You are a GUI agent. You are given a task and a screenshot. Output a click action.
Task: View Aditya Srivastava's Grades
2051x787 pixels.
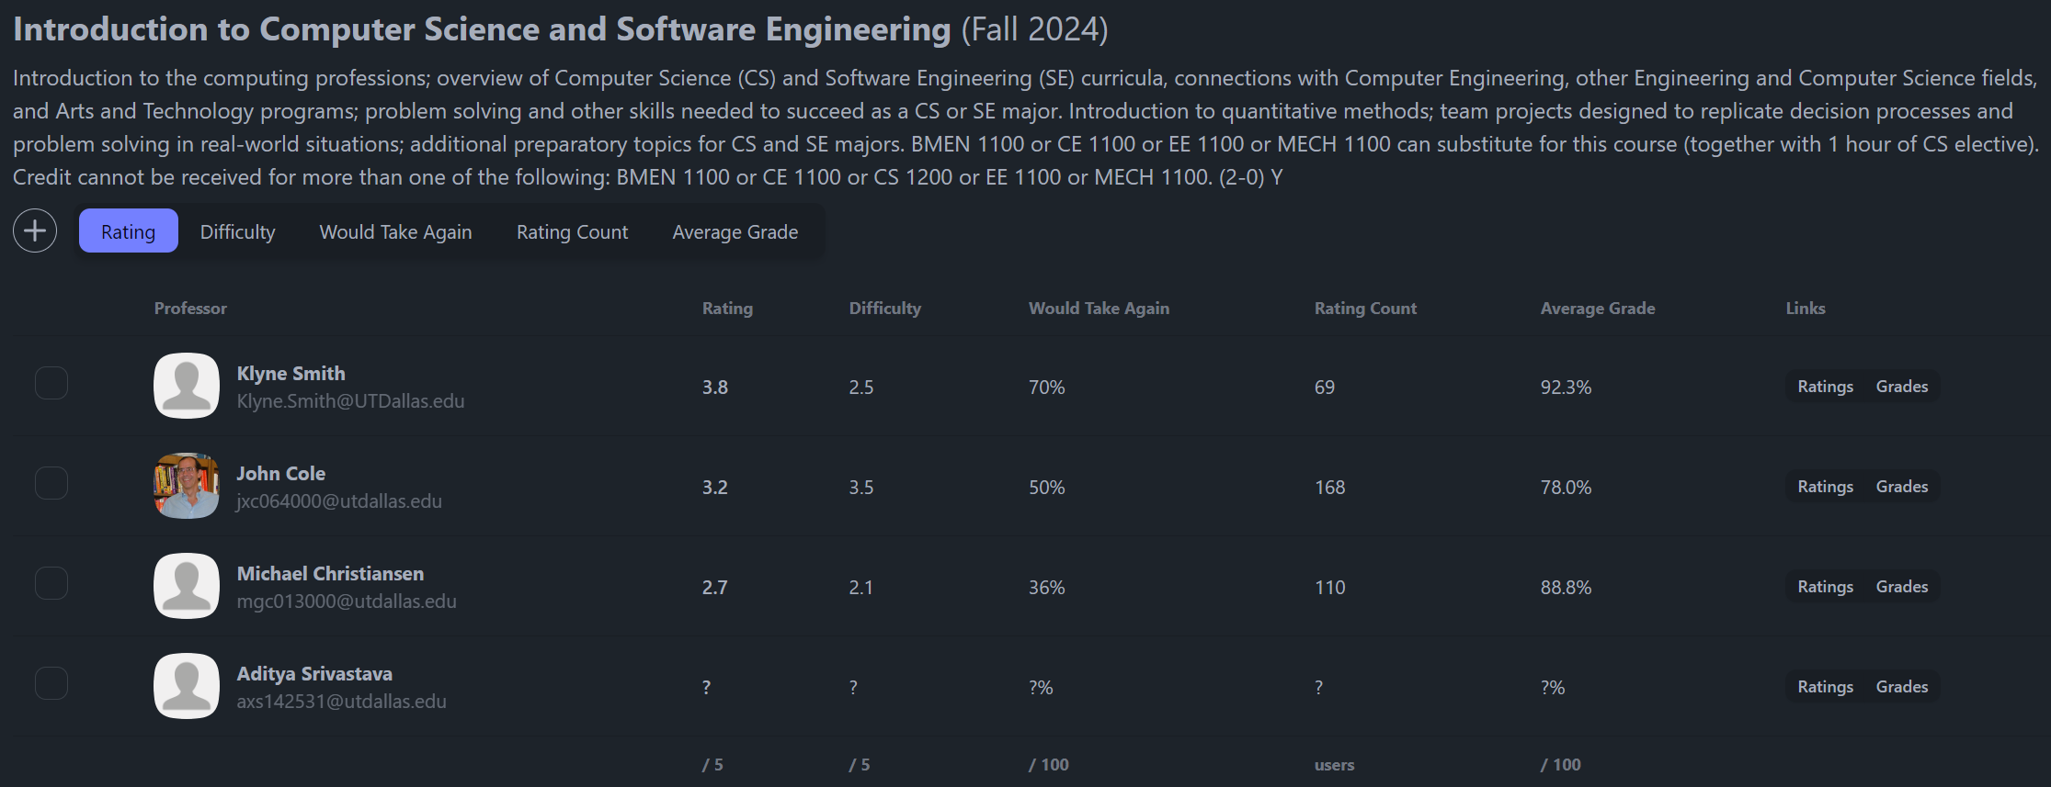[x=1901, y=687]
